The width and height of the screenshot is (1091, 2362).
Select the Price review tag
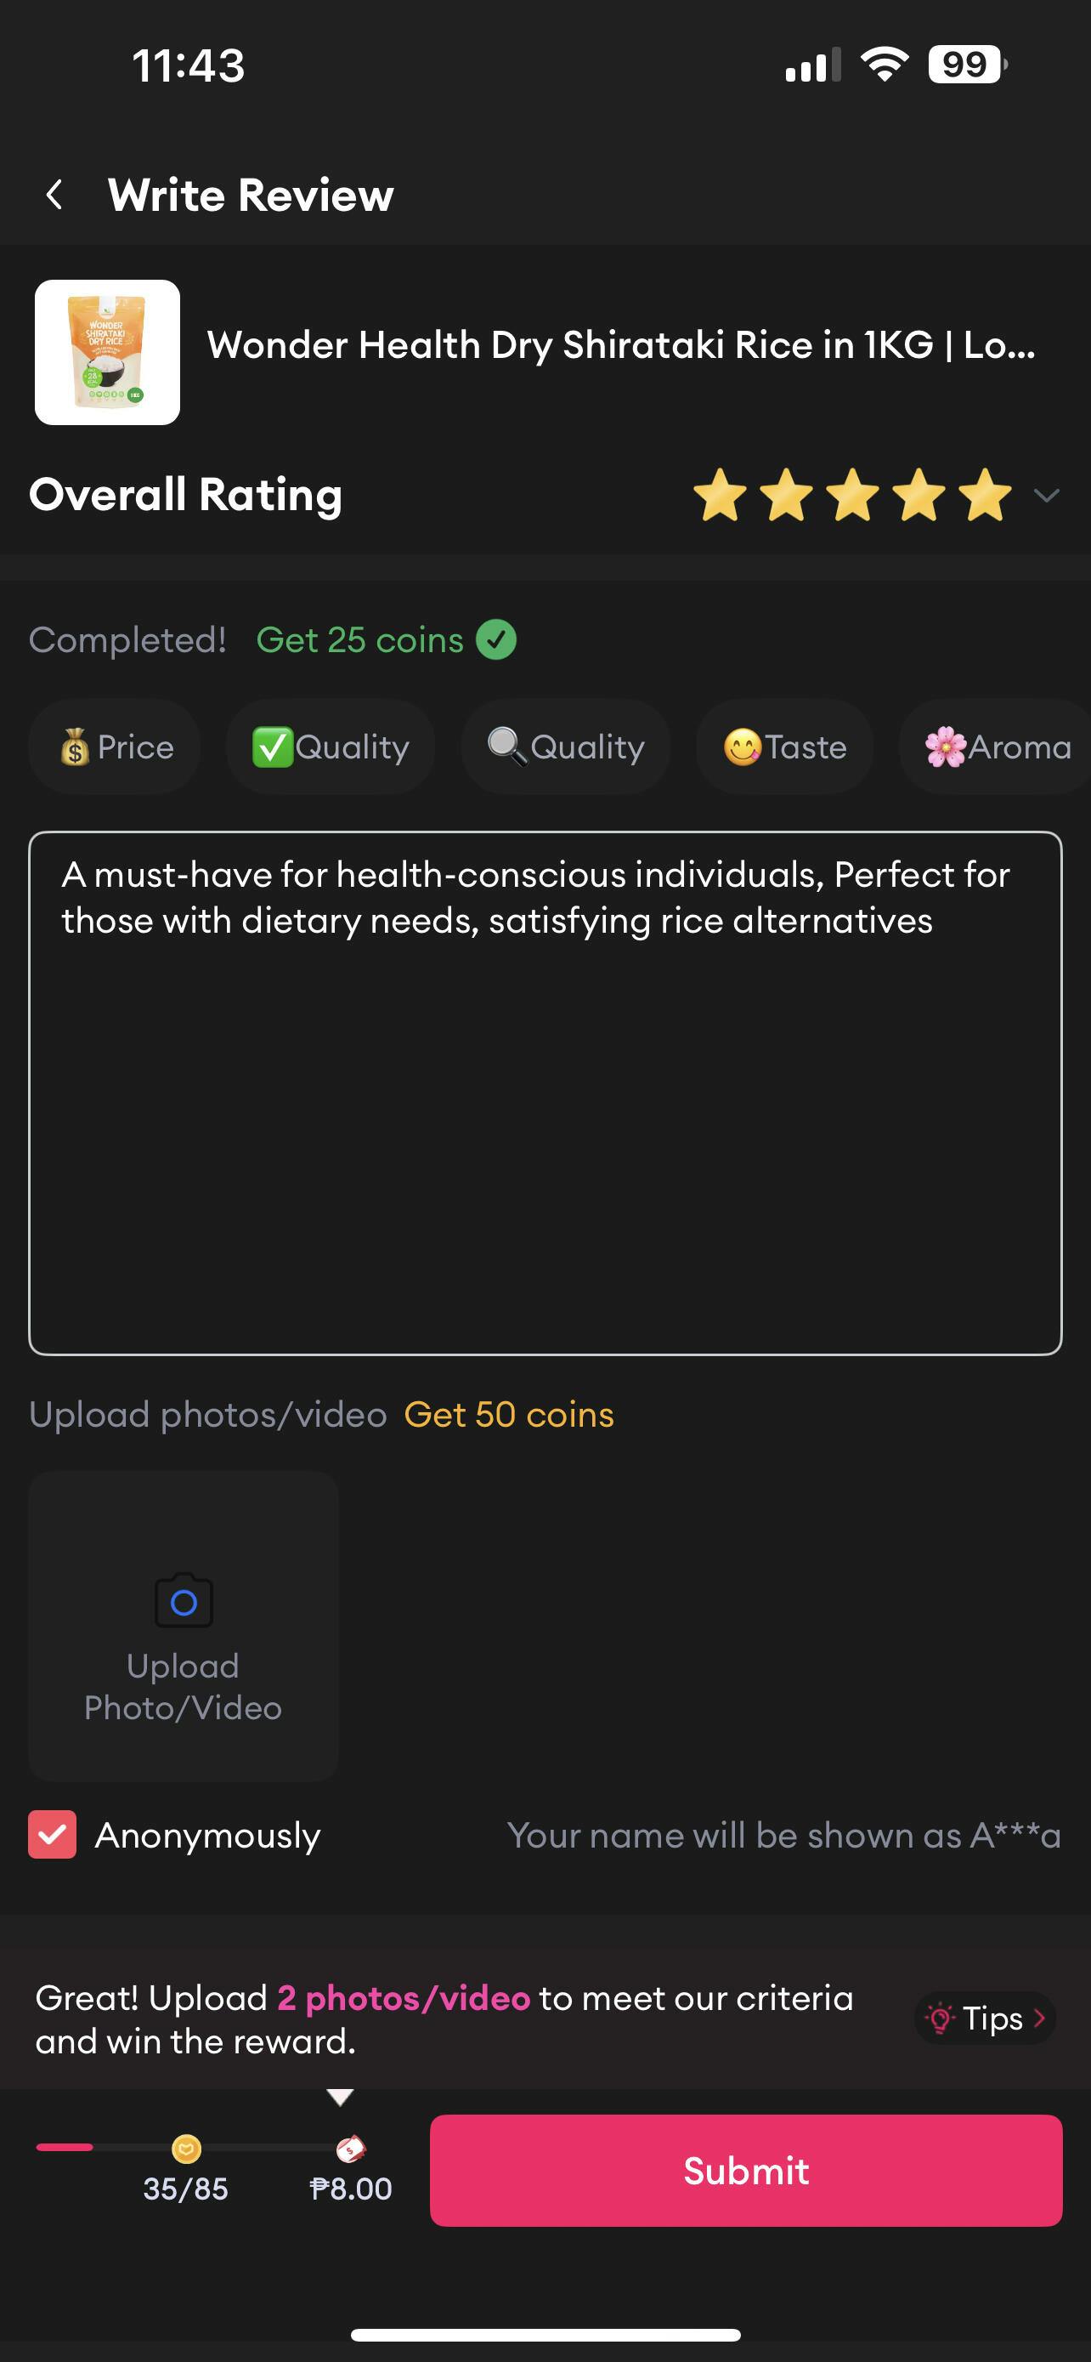coord(116,747)
